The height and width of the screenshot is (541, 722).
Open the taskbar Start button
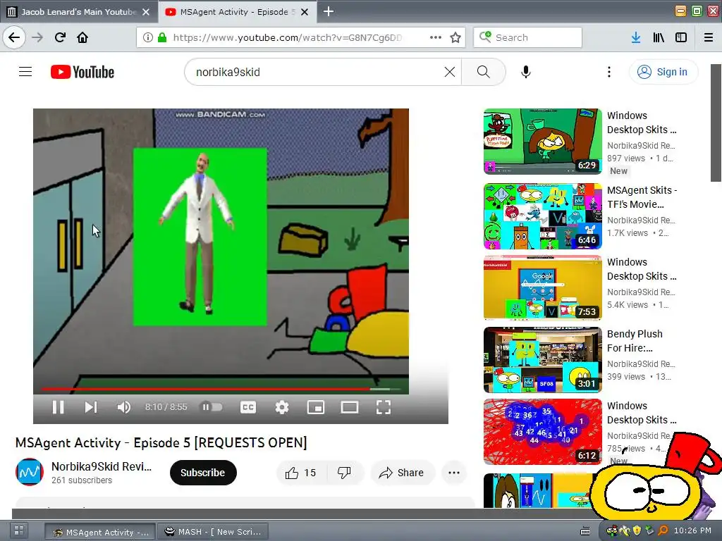point(19,530)
